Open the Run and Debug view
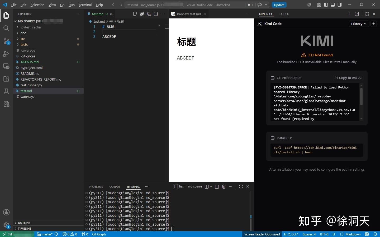The image size is (380, 237). tap(6, 54)
